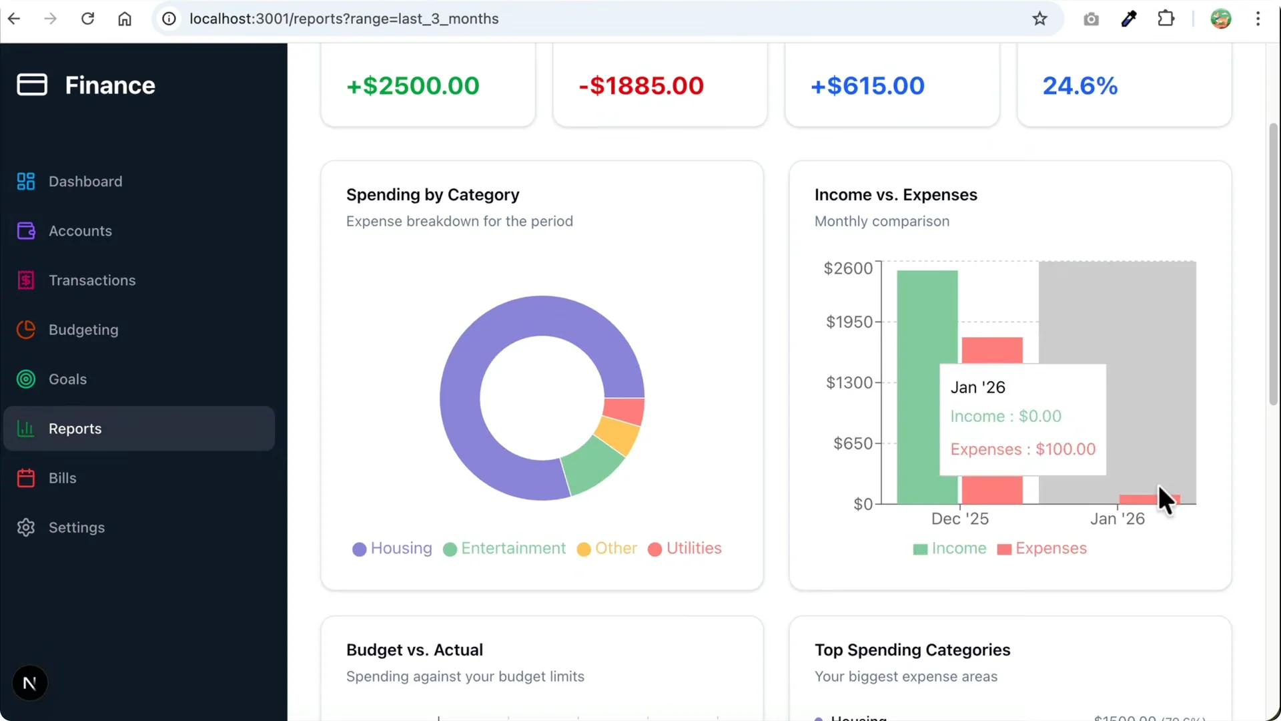Click the Dashboard grid icon in sidebar
Screen dimensions: 1281x721
click(25, 182)
